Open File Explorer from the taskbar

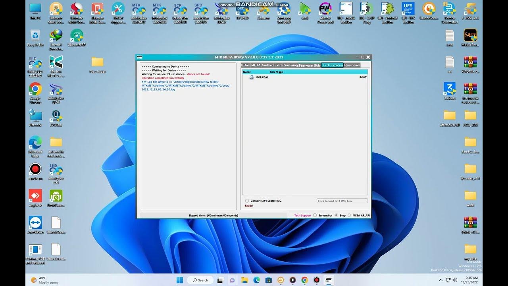pos(245,280)
